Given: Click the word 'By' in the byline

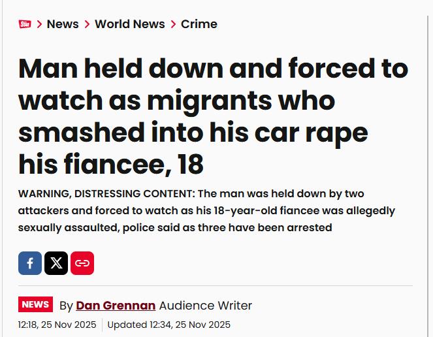Looking at the screenshot, I should tap(66, 305).
